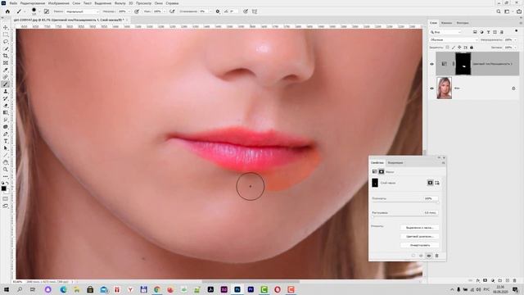This screenshot has width=524, height=295.
Task: Click the Select and Mask button
Action: coord(420,228)
